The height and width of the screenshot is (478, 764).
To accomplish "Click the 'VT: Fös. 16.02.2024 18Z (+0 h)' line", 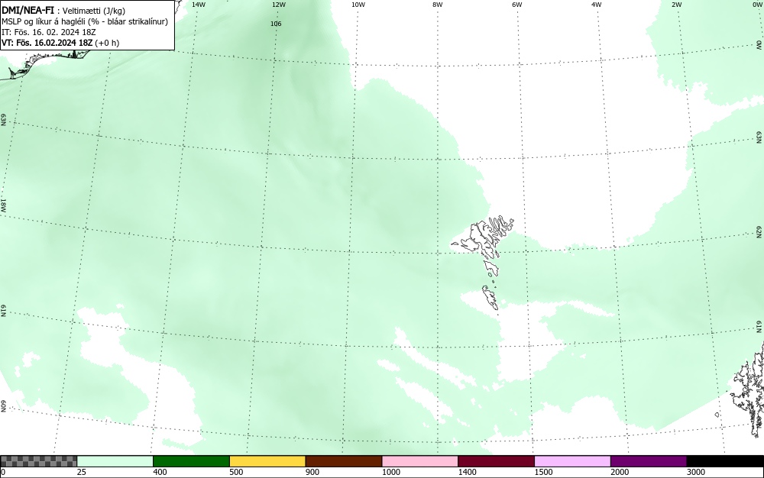I will tap(60, 43).
